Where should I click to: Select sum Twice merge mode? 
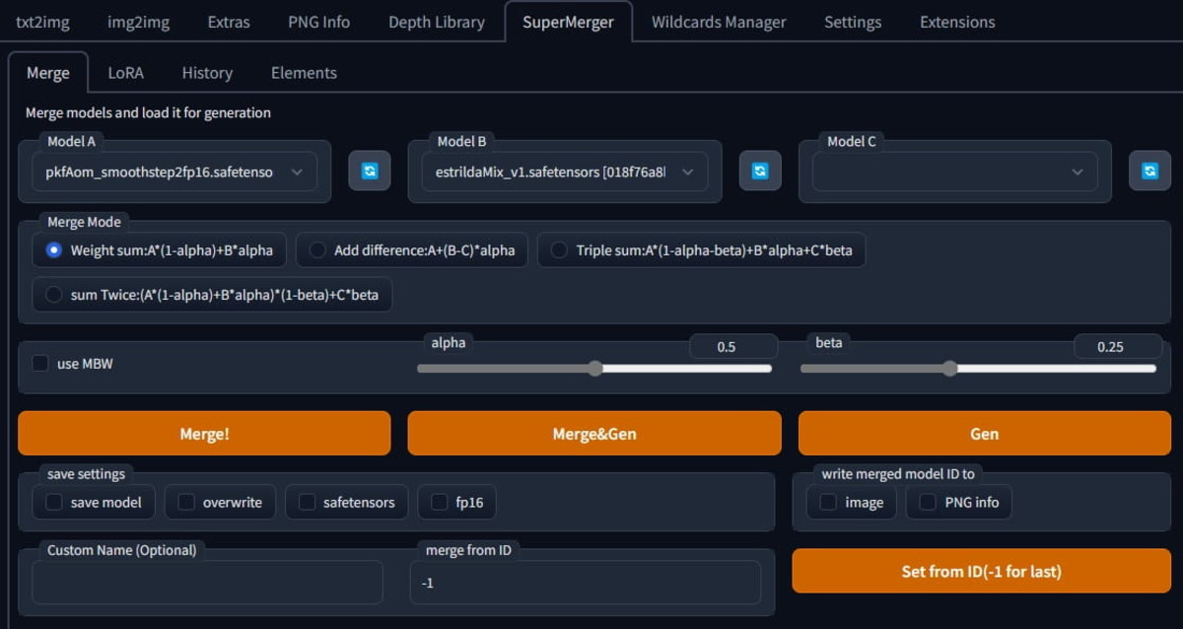(x=212, y=295)
